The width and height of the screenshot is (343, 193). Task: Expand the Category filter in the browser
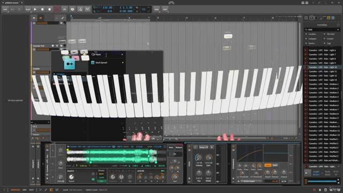click(312, 39)
